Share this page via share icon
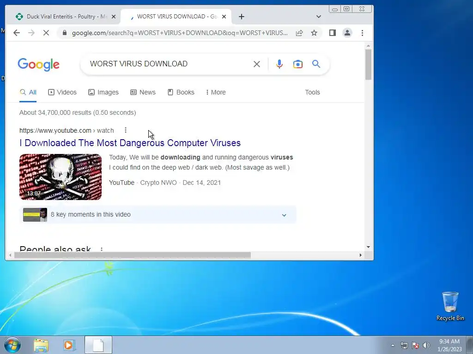 click(299, 33)
